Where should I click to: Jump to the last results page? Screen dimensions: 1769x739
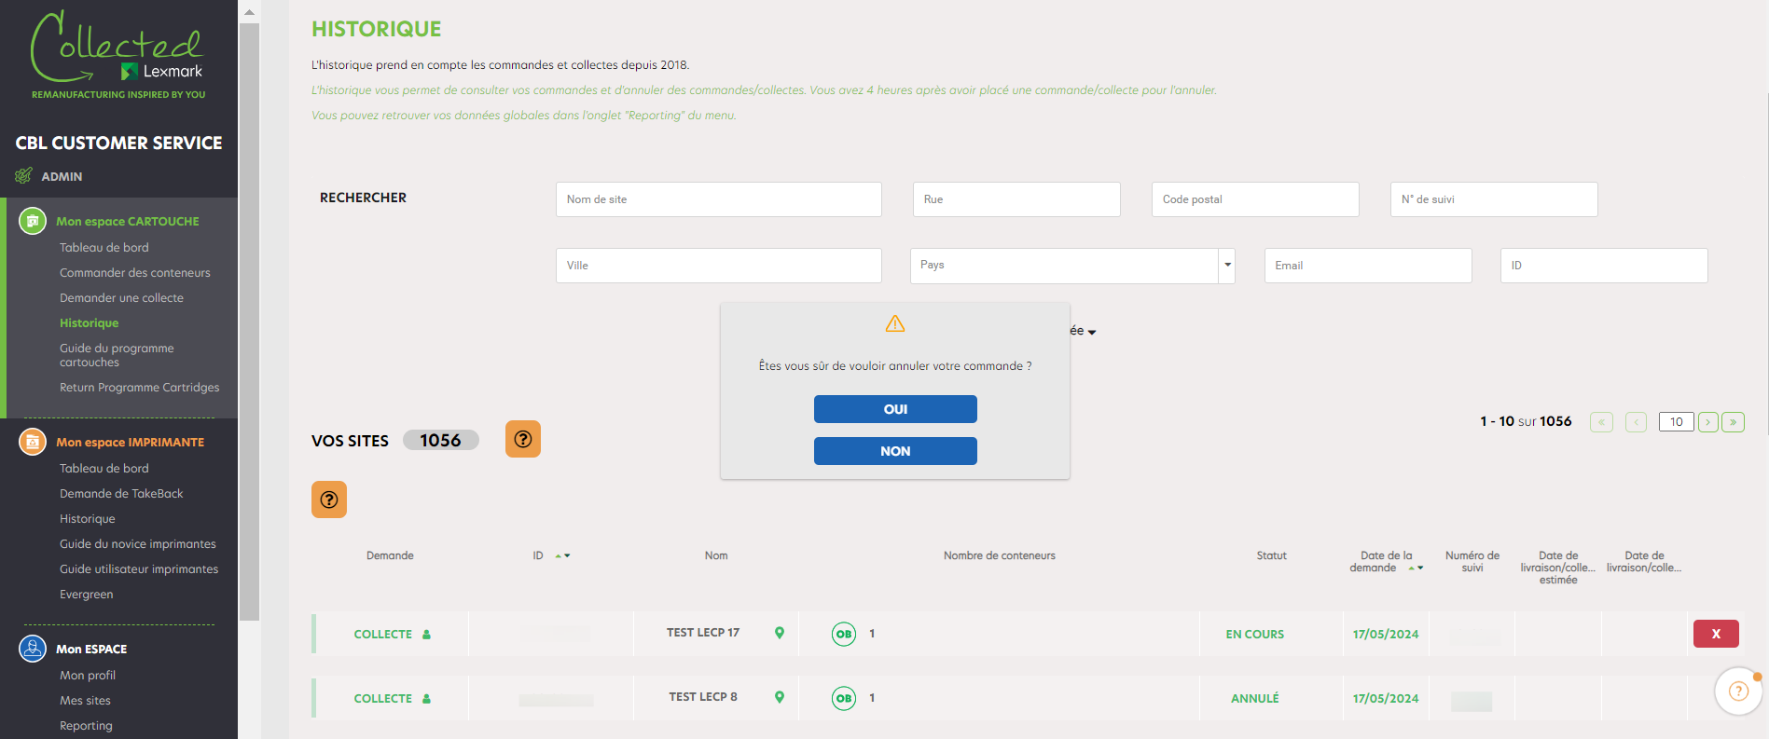(x=1734, y=422)
